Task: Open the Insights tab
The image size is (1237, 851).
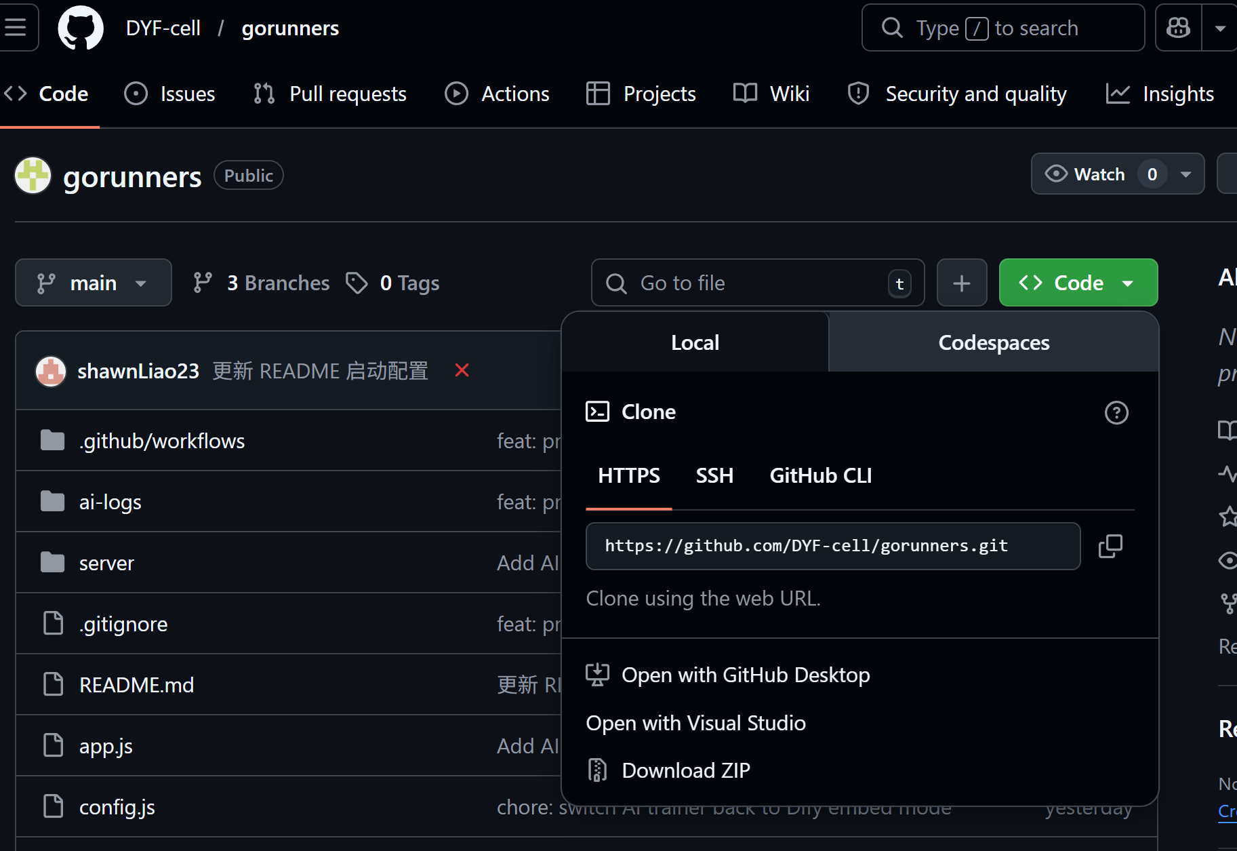Action: point(1160,94)
